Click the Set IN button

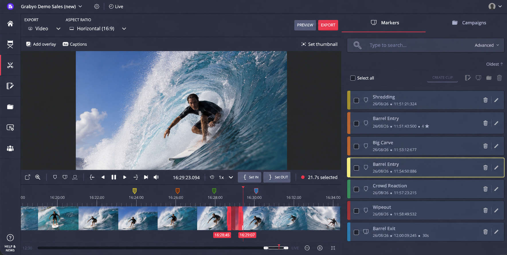(250, 177)
